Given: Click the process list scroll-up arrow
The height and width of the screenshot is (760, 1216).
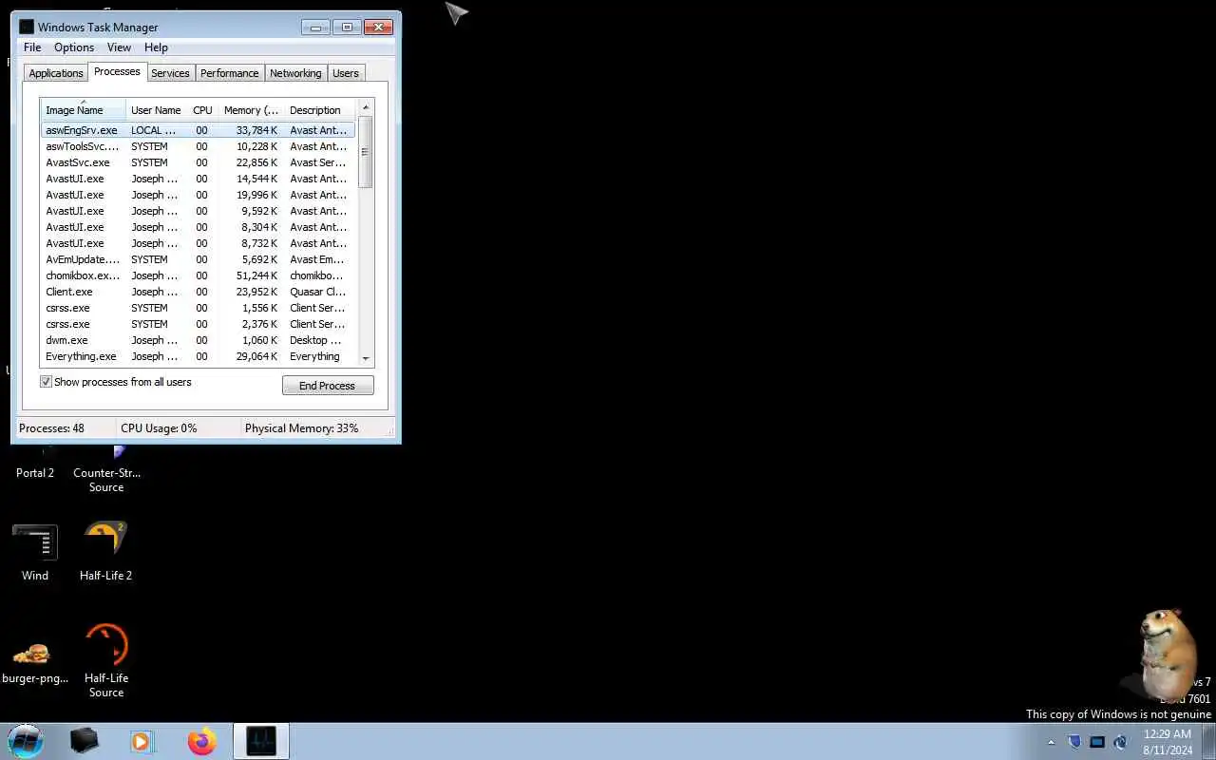Looking at the screenshot, I should [366, 106].
